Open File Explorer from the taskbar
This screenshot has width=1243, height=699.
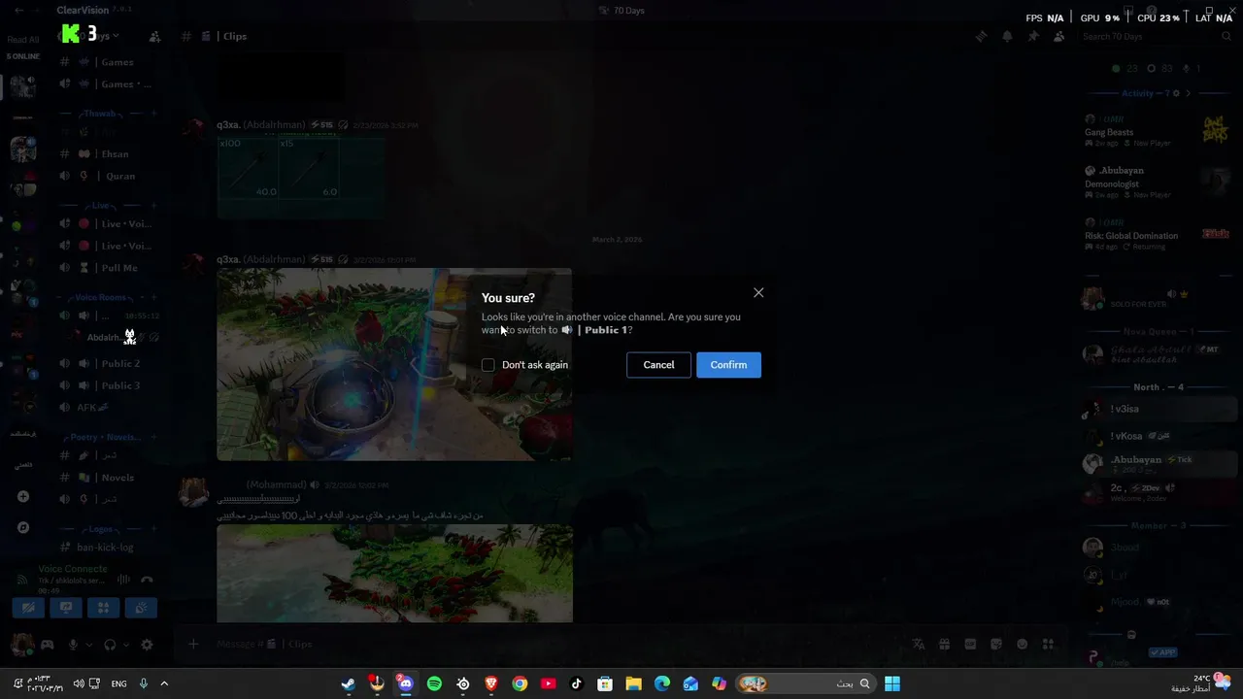(x=633, y=683)
